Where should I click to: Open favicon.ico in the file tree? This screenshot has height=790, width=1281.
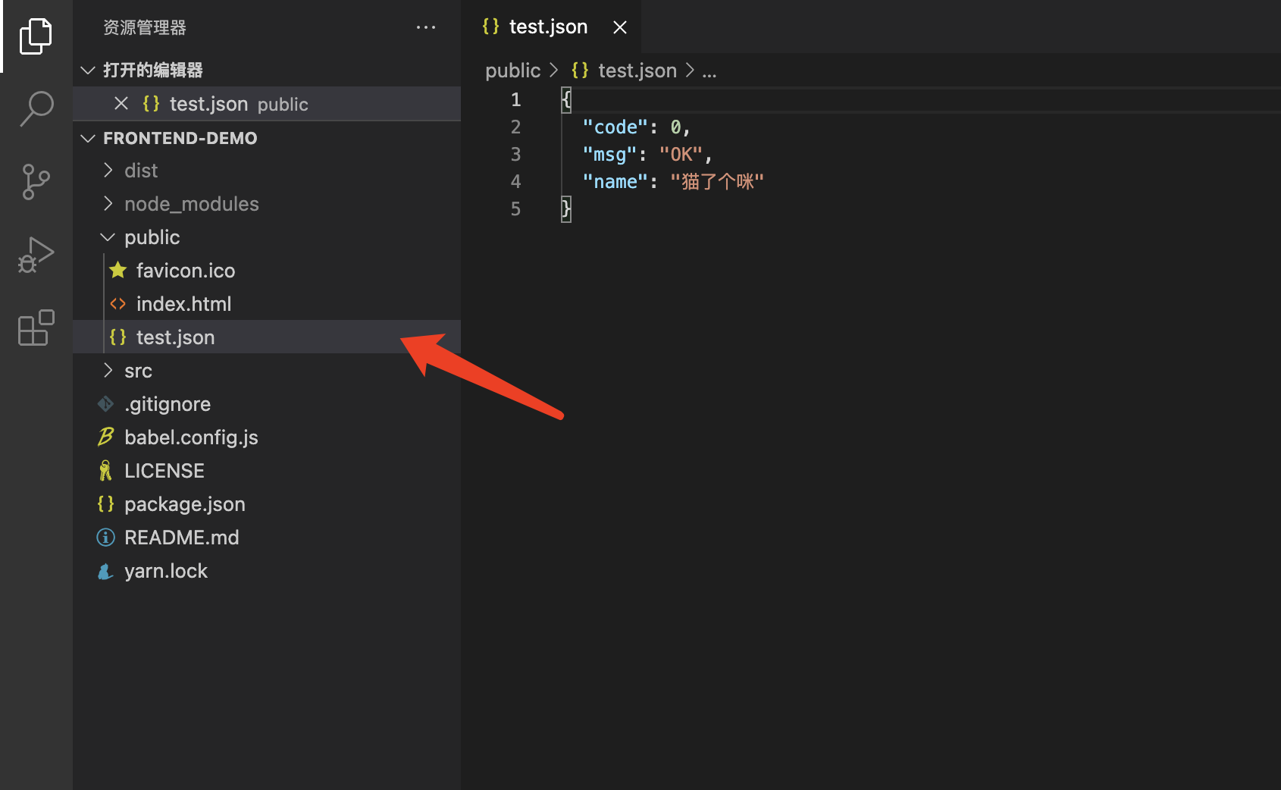pos(267,271)
